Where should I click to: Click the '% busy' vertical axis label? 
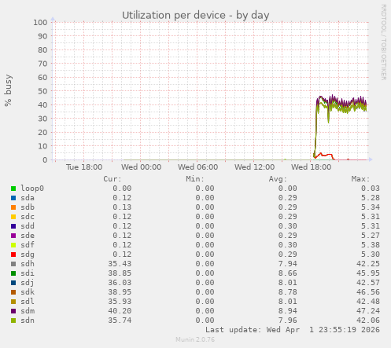(8, 90)
